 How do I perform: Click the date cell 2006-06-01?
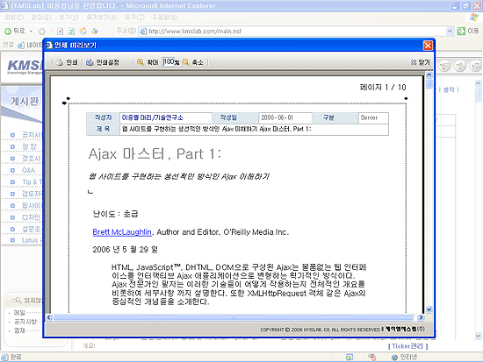285,117
